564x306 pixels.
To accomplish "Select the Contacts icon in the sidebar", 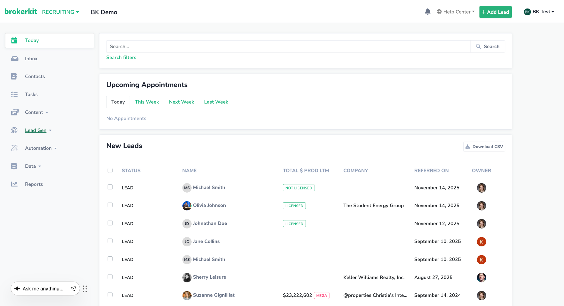I will [15, 76].
